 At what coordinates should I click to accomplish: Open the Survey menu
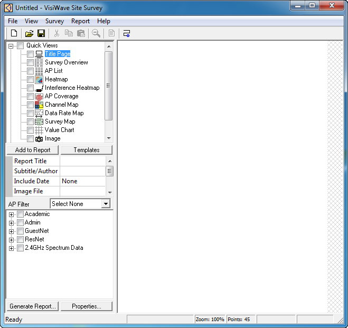pos(54,21)
